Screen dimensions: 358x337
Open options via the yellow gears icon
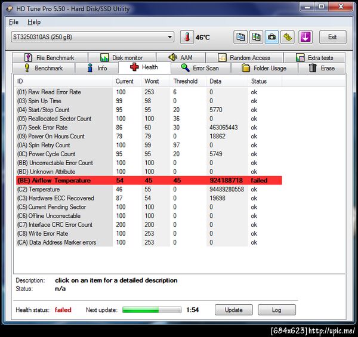click(287, 37)
